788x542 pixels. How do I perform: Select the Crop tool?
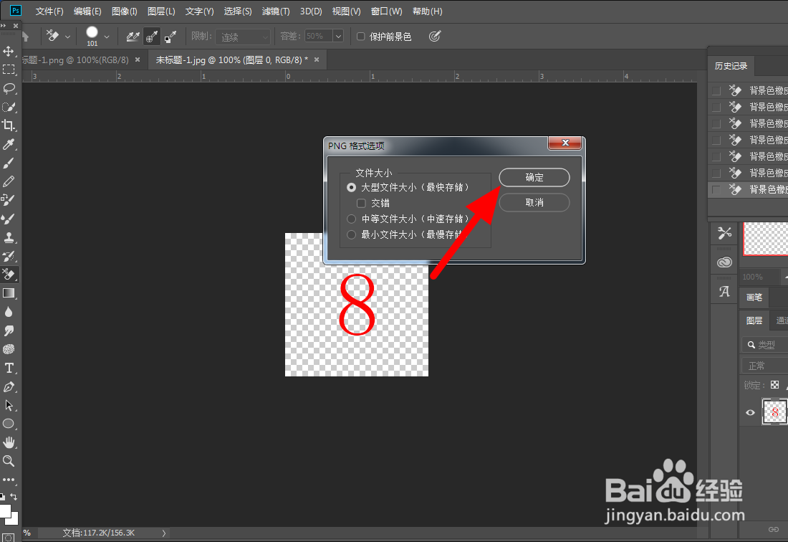coord(9,125)
